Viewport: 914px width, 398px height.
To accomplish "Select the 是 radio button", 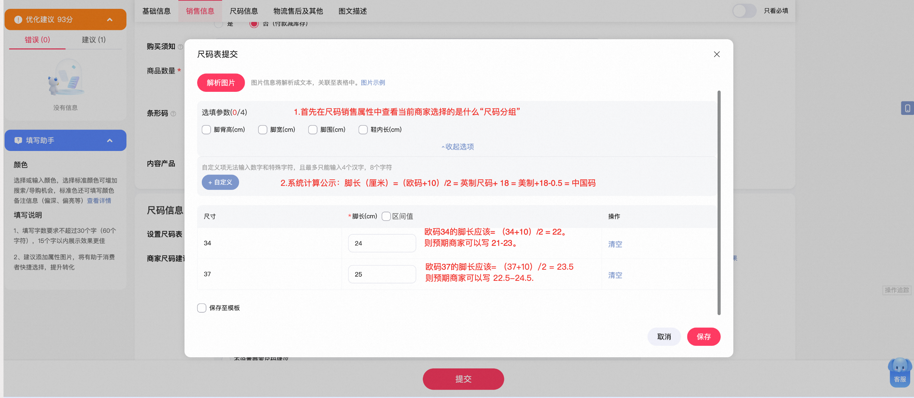I will tap(218, 24).
